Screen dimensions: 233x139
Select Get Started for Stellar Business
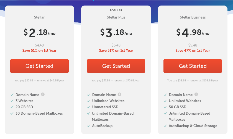pos(193,66)
